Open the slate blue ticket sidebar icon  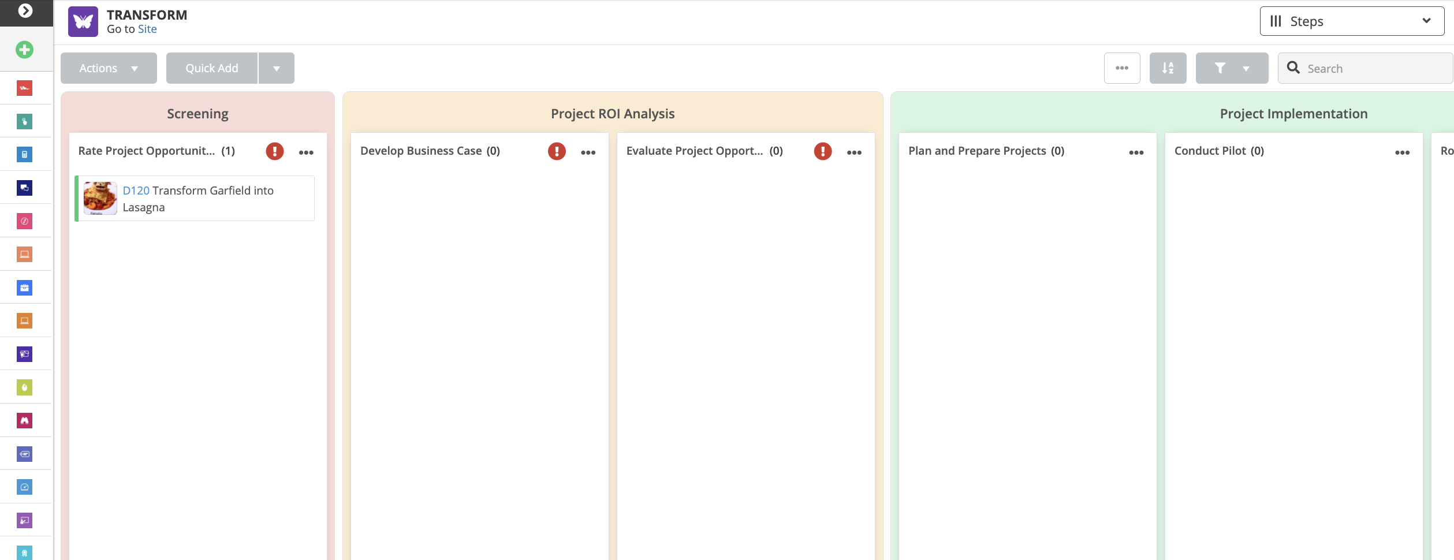pyautogui.click(x=24, y=454)
